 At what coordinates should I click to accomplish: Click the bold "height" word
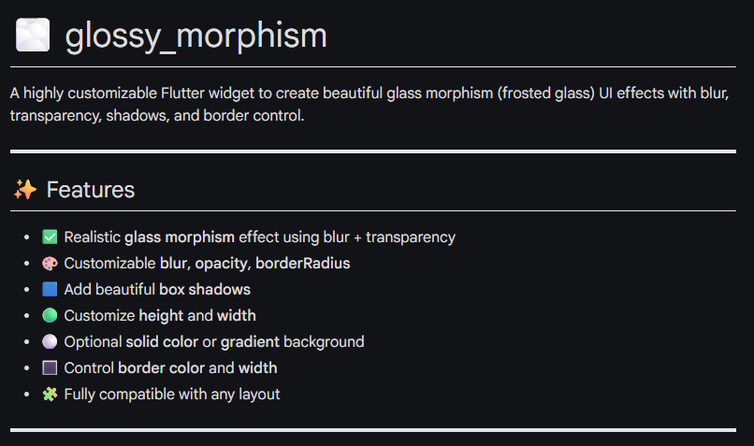click(x=161, y=316)
